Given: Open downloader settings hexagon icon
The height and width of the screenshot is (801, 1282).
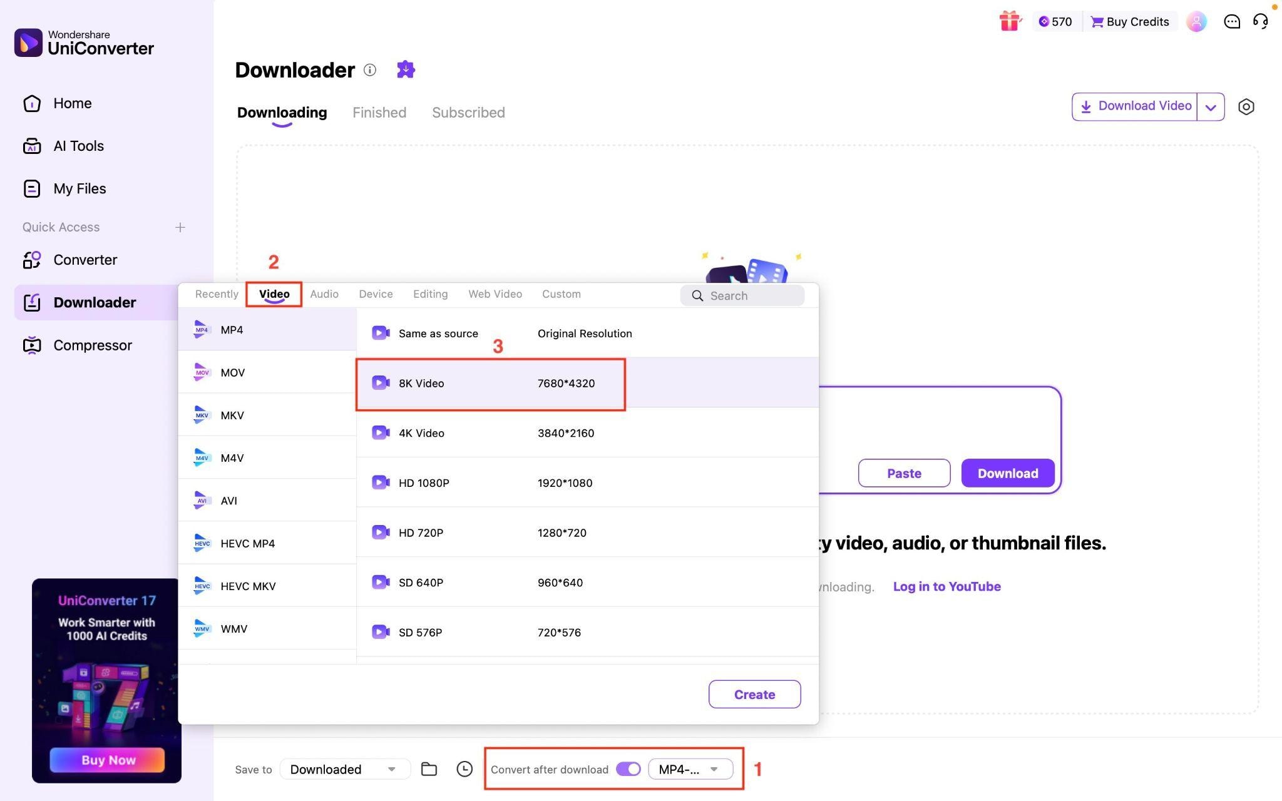Looking at the screenshot, I should pyautogui.click(x=1246, y=106).
